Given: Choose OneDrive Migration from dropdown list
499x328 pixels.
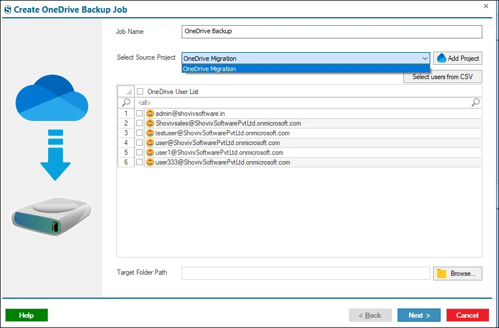Looking at the screenshot, I should tap(305, 69).
